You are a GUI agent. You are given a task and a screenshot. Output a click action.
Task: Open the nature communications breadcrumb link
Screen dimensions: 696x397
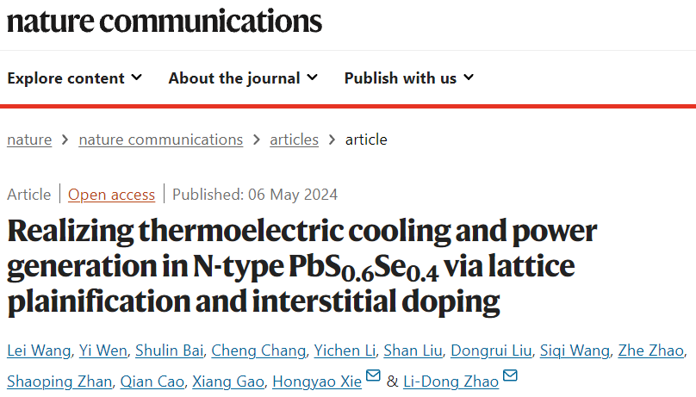point(161,140)
